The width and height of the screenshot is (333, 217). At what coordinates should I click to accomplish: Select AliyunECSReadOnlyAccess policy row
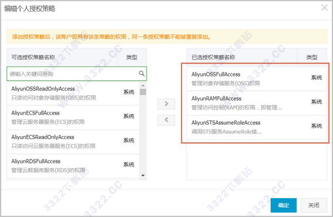tap(73, 142)
